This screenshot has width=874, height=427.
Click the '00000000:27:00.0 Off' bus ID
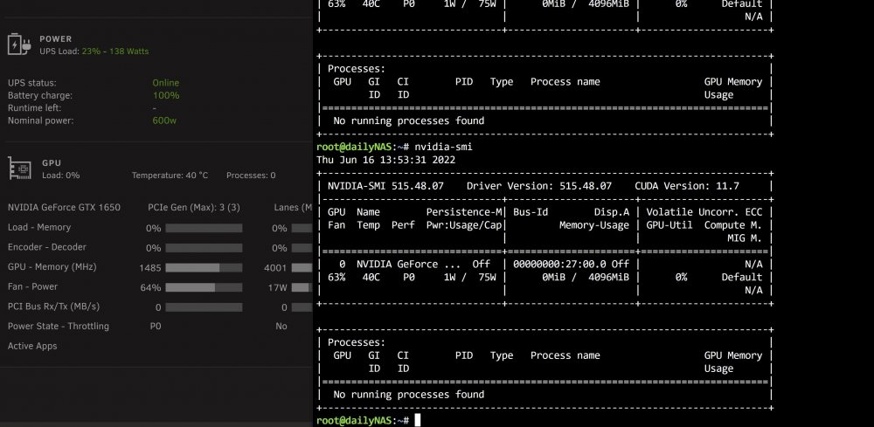[x=571, y=264]
